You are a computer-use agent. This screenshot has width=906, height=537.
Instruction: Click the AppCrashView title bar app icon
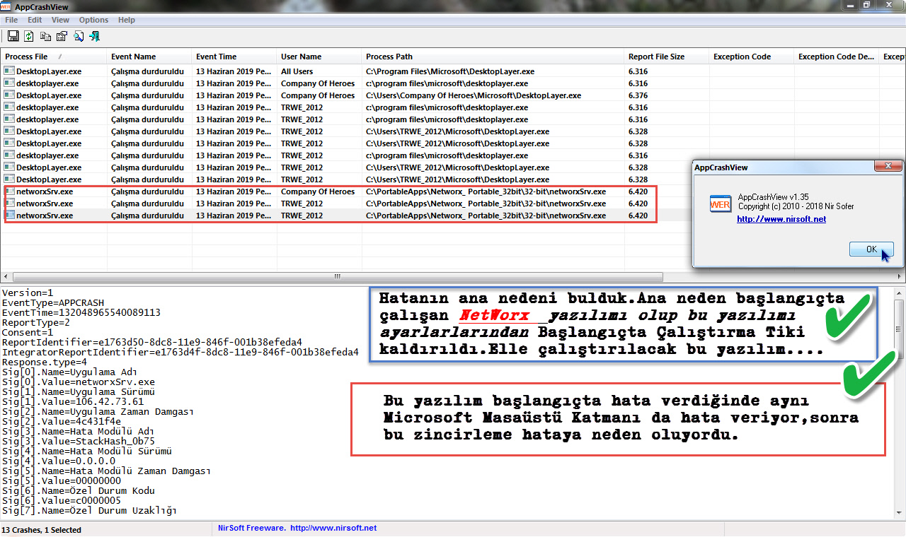tap(6, 6)
